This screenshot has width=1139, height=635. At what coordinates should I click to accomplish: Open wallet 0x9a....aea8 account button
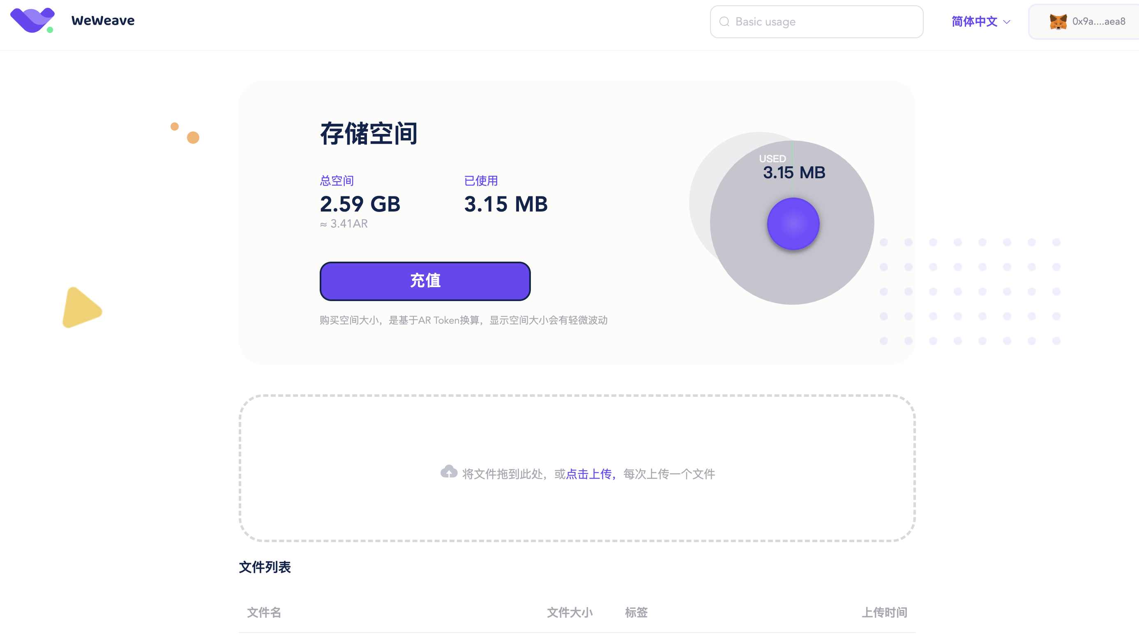coord(1098,22)
